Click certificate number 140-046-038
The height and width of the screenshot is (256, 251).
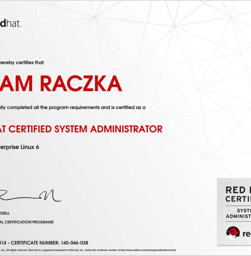(75, 243)
